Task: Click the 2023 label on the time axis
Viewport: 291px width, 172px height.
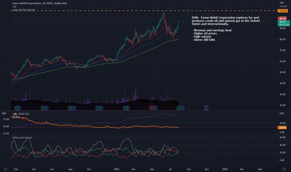Action: click(225, 169)
